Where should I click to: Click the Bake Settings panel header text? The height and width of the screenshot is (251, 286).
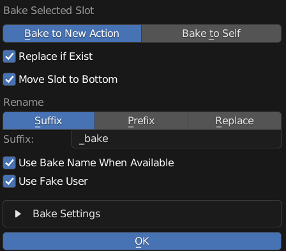[x=66, y=213]
